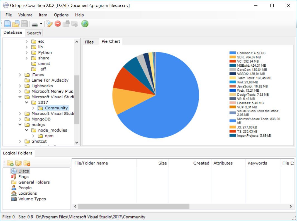Click the delete logical folder icon with orange minus
297x221 pixels.
27,163
